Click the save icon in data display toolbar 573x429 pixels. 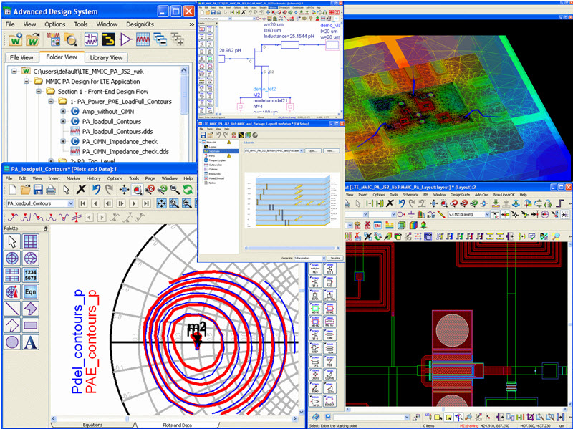[38, 189]
